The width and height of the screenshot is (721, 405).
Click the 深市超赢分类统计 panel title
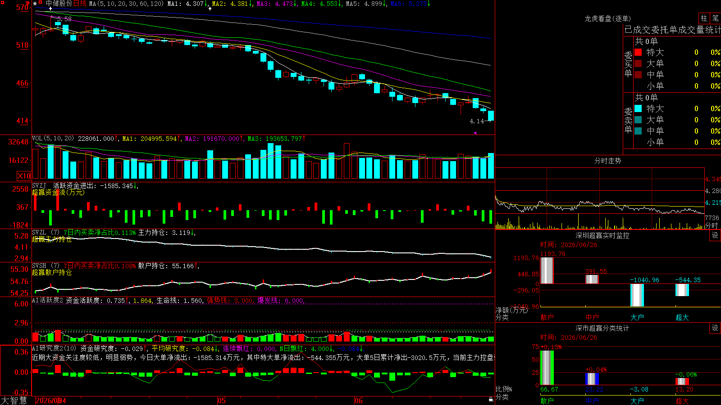[x=602, y=328]
